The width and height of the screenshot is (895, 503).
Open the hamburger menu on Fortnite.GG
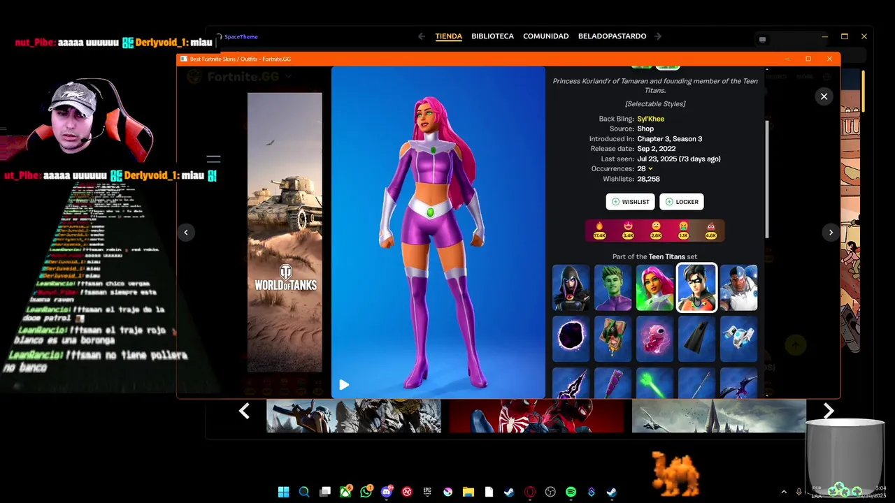(214, 159)
